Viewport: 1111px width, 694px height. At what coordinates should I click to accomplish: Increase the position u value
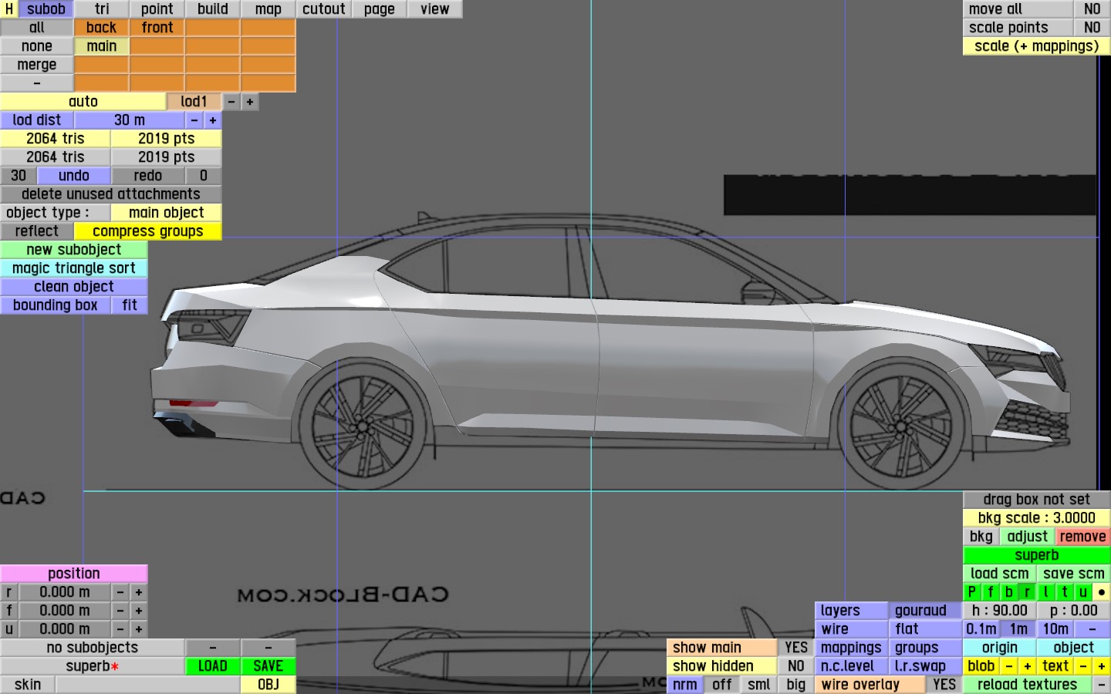139,629
